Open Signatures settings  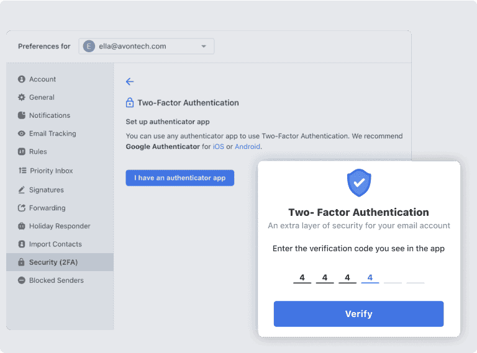click(60, 190)
